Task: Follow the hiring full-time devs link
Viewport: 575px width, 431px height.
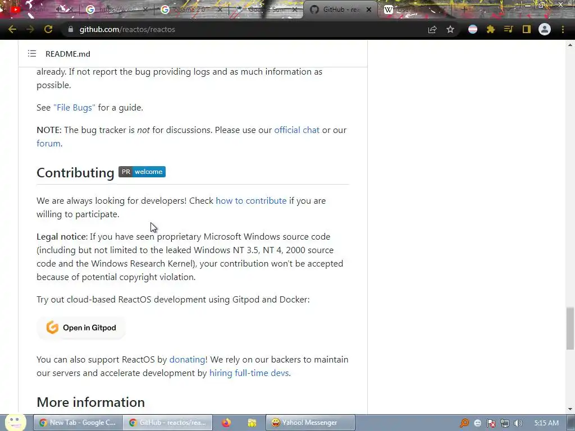Action: pos(249,373)
